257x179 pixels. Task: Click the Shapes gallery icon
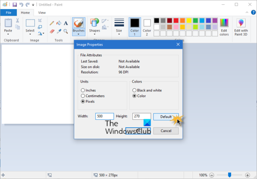[x=94, y=23]
